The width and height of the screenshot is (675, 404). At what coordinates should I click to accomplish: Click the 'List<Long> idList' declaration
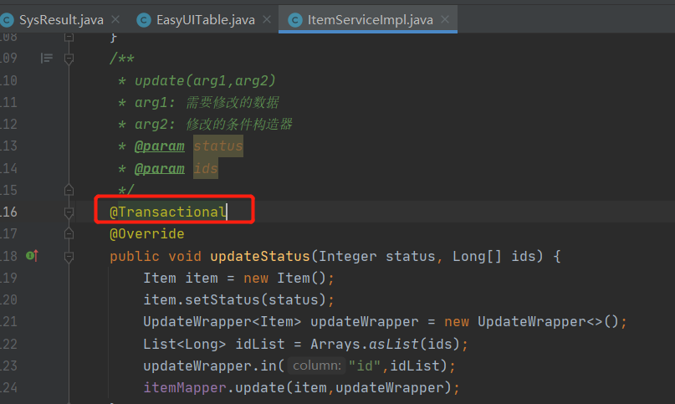coord(213,344)
